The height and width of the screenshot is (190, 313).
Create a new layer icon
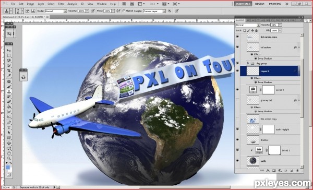tap(292, 171)
